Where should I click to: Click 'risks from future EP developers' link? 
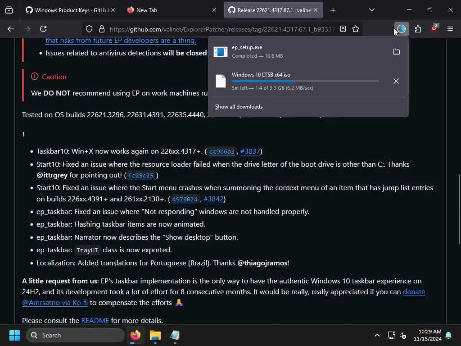121,41
